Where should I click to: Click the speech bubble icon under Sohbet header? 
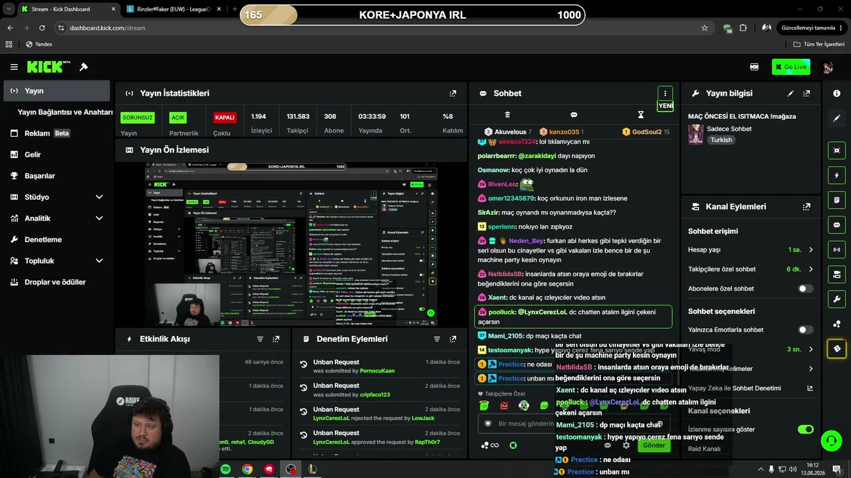[574, 115]
